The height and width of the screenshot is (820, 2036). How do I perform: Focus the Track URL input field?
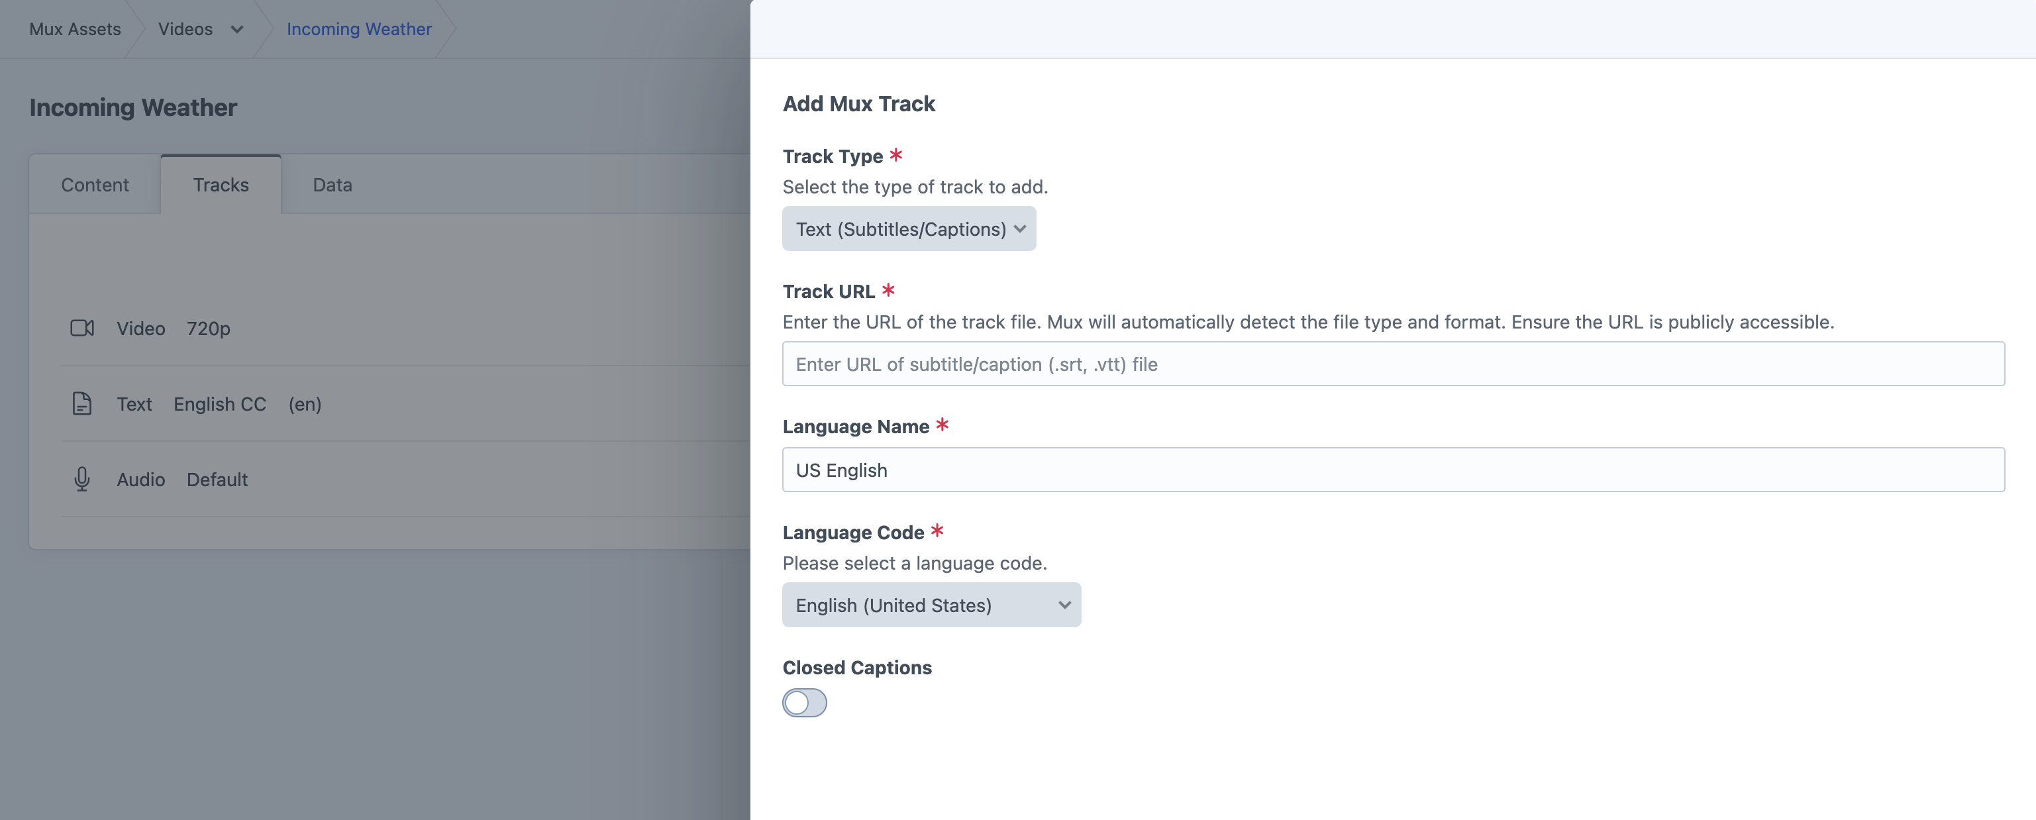point(1393,364)
